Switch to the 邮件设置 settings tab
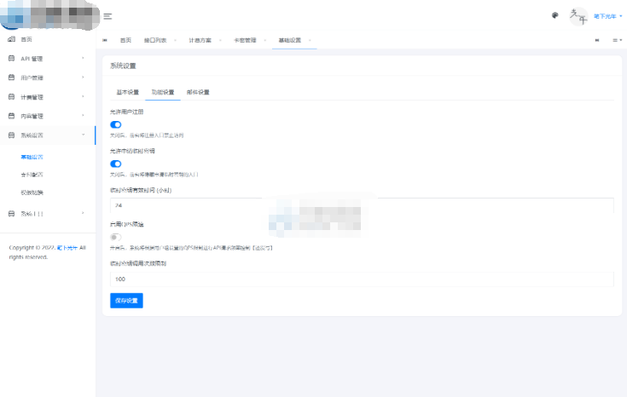This screenshot has width=627, height=397. (198, 92)
